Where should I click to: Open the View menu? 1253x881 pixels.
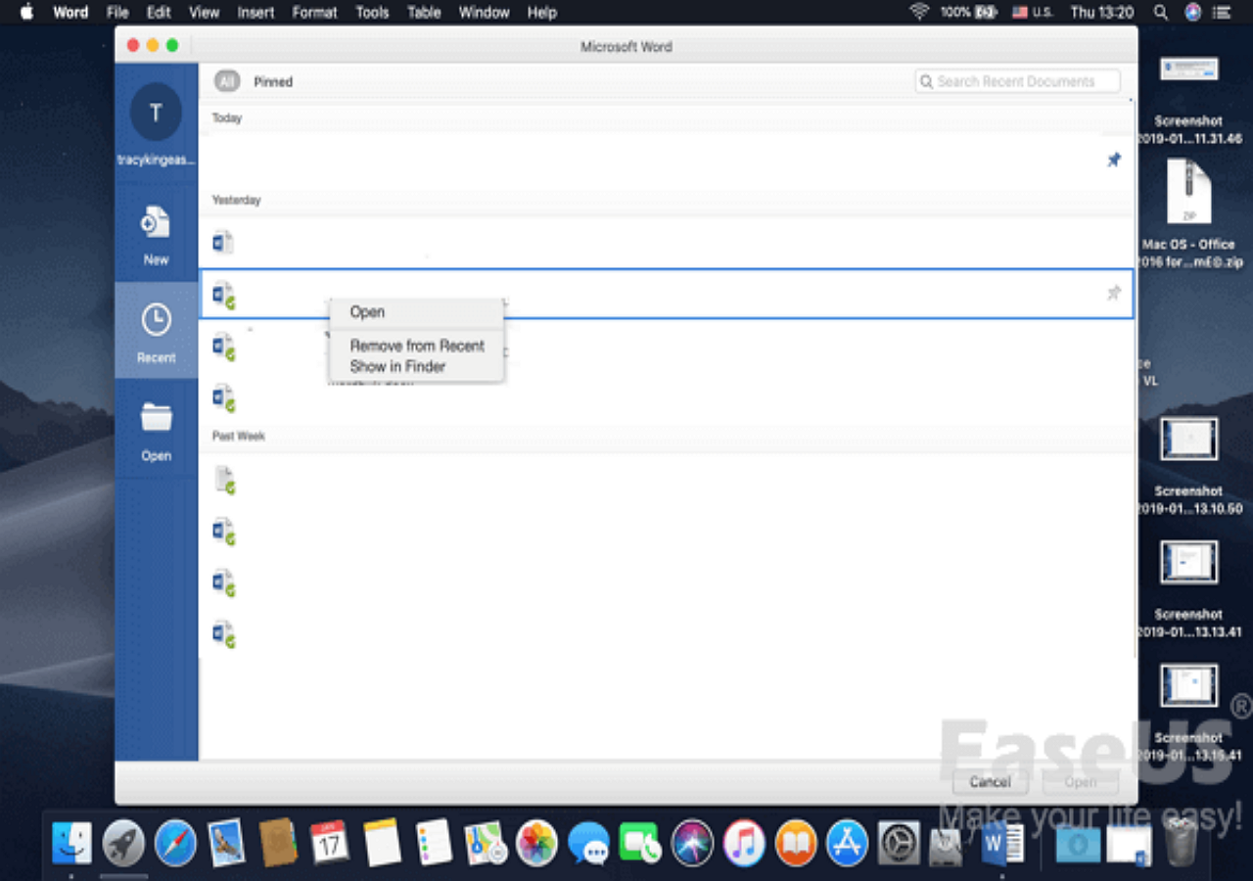click(x=204, y=13)
